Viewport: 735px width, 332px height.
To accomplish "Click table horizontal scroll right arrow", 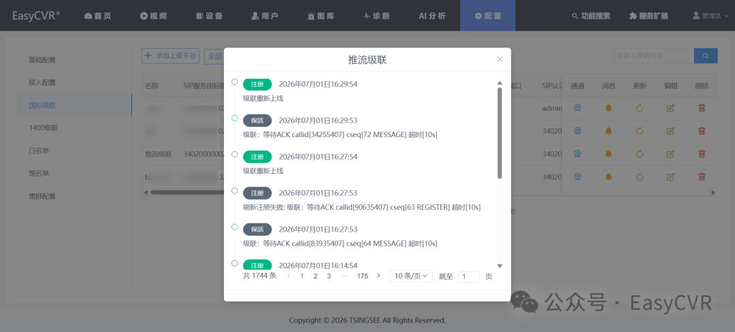I will [714, 192].
